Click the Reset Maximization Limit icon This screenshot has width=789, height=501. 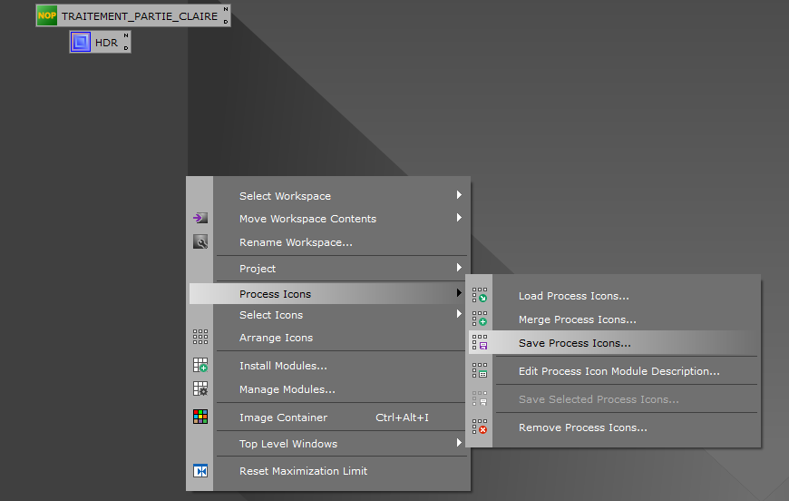pos(200,470)
